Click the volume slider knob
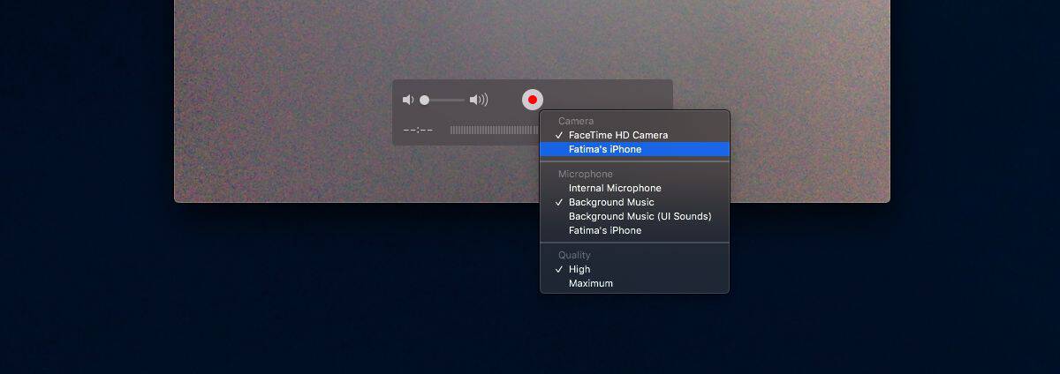The width and height of the screenshot is (1060, 374). click(x=425, y=101)
